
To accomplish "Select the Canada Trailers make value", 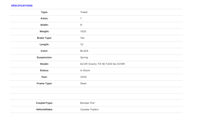I will (89, 110).
